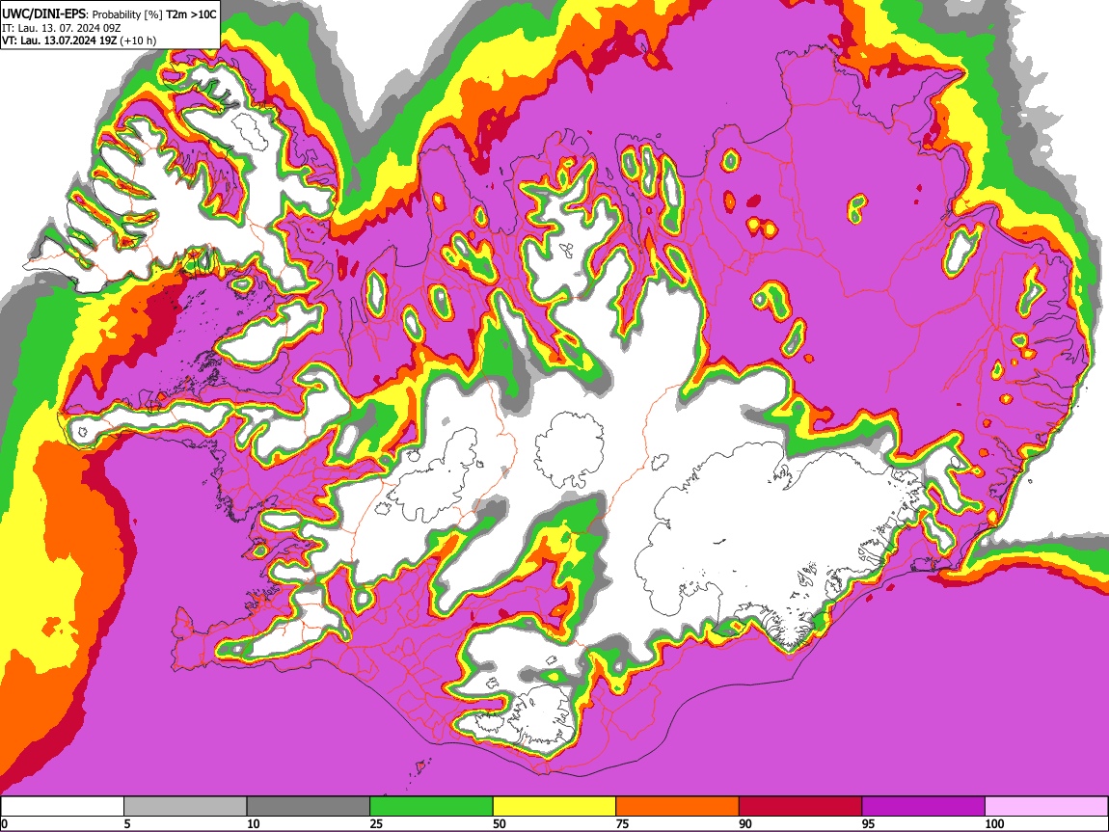Click the legend value '95'
This screenshot has width=1109, height=832.
coord(869,823)
